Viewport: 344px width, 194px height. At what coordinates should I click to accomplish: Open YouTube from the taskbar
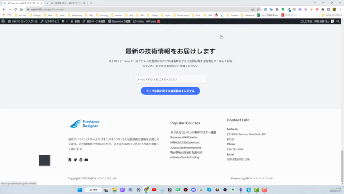154,190
